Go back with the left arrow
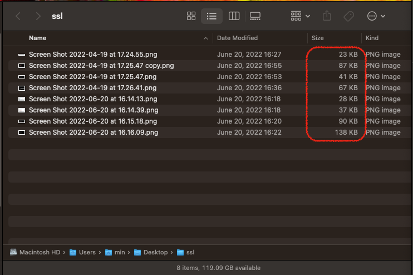 (x=18, y=16)
